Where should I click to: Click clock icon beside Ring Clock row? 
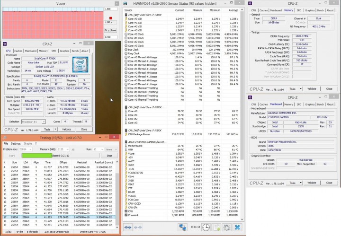[x=126, y=53]
